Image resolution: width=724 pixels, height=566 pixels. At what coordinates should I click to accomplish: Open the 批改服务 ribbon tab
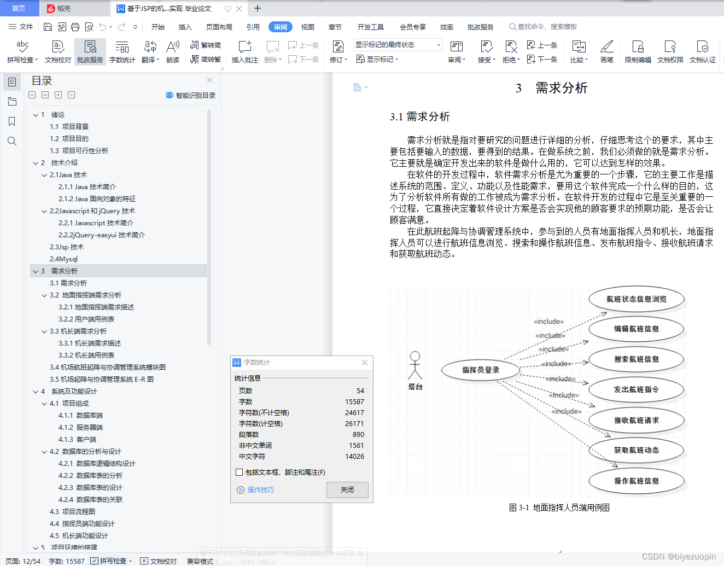481,27
